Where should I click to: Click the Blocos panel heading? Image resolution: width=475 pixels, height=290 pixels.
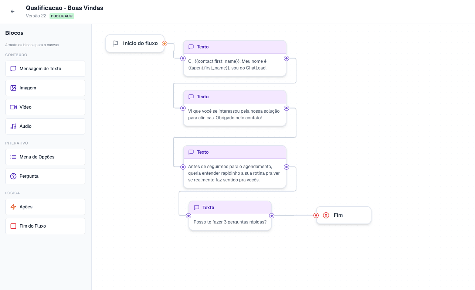(x=14, y=33)
